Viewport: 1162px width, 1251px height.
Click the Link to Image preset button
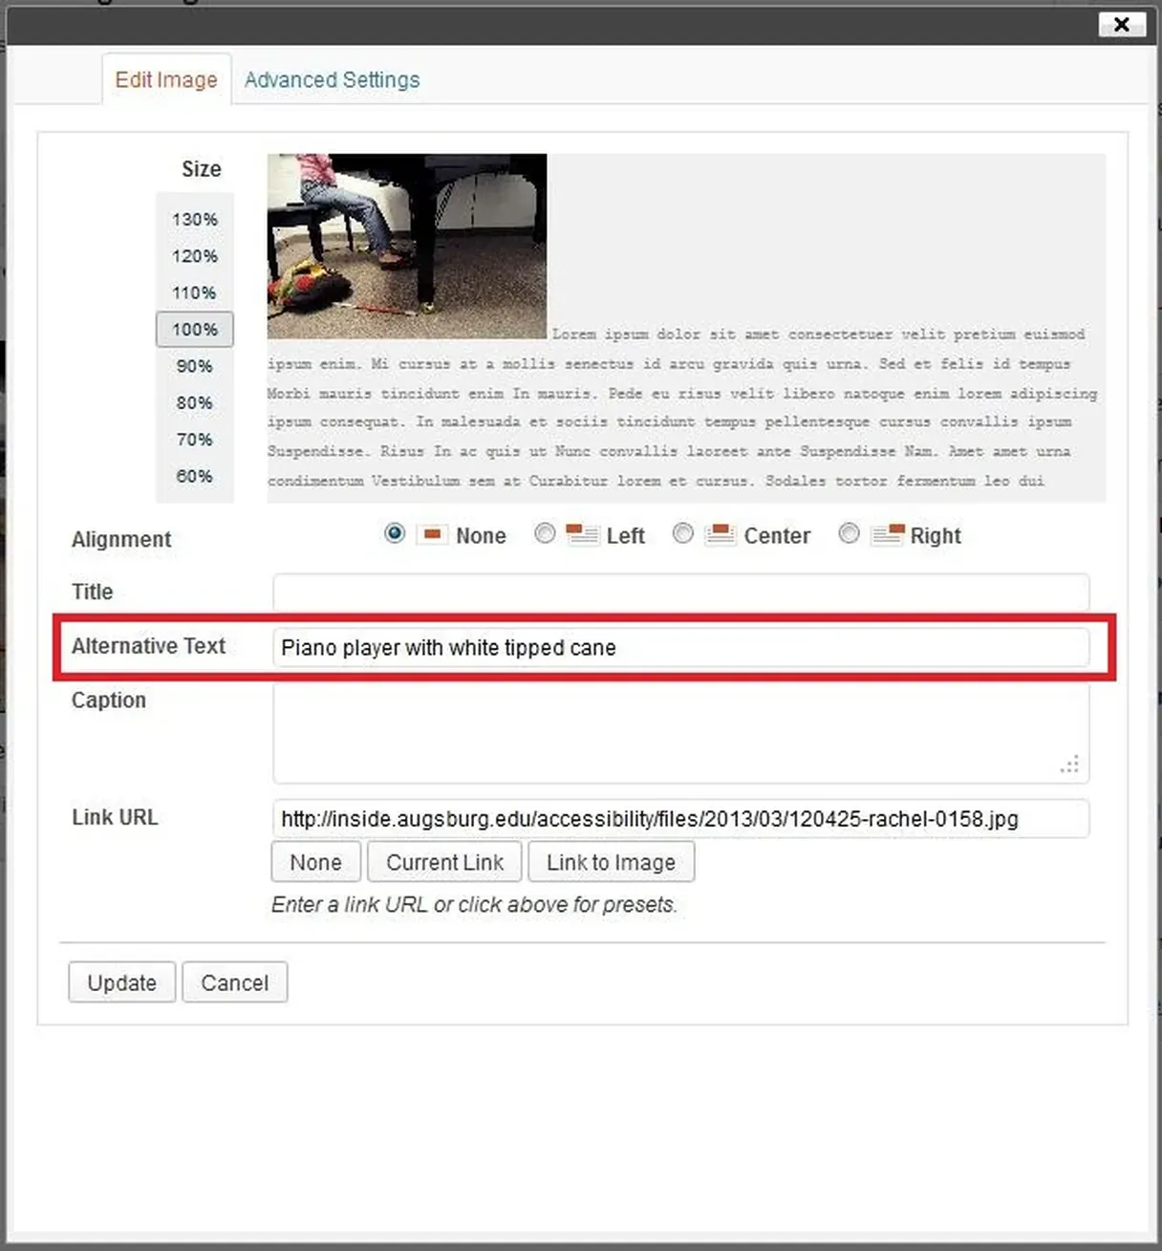(x=611, y=861)
